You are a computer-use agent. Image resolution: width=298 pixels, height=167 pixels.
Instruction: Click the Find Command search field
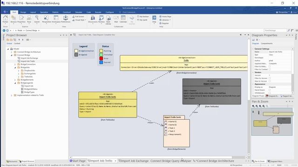129,12
